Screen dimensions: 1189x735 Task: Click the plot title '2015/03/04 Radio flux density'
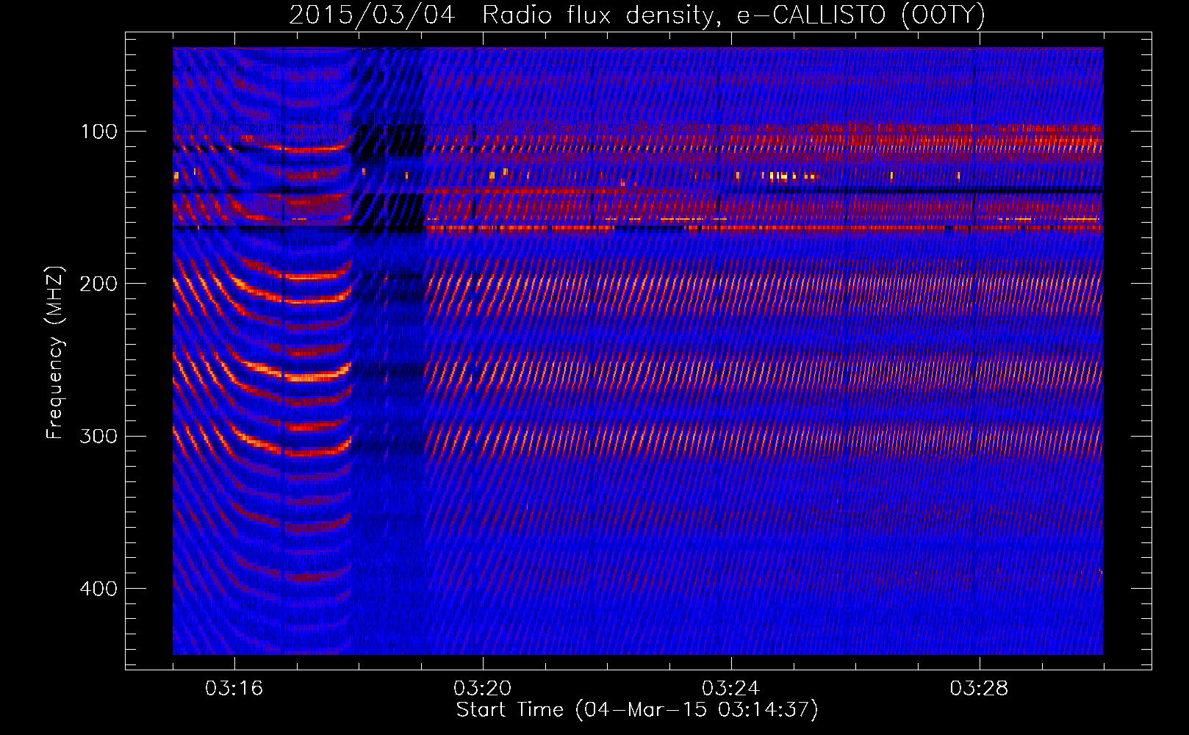(637, 15)
